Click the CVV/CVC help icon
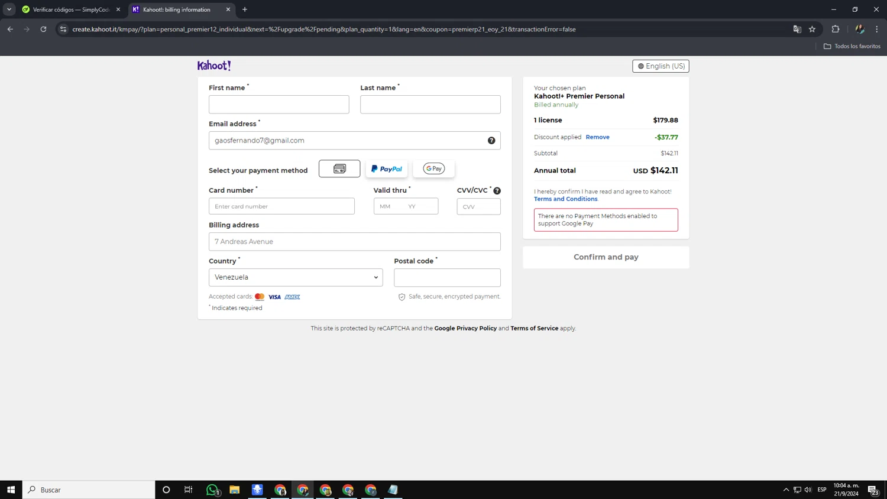 497,191
